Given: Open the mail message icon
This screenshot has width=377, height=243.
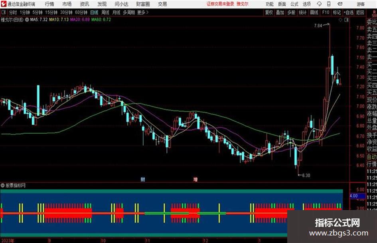Looking at the screenshot, I should 340,4.
